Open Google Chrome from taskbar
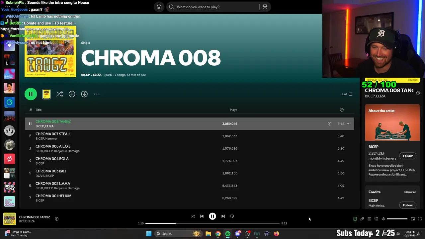The image size is (425, 239). [x=218, y=234]
